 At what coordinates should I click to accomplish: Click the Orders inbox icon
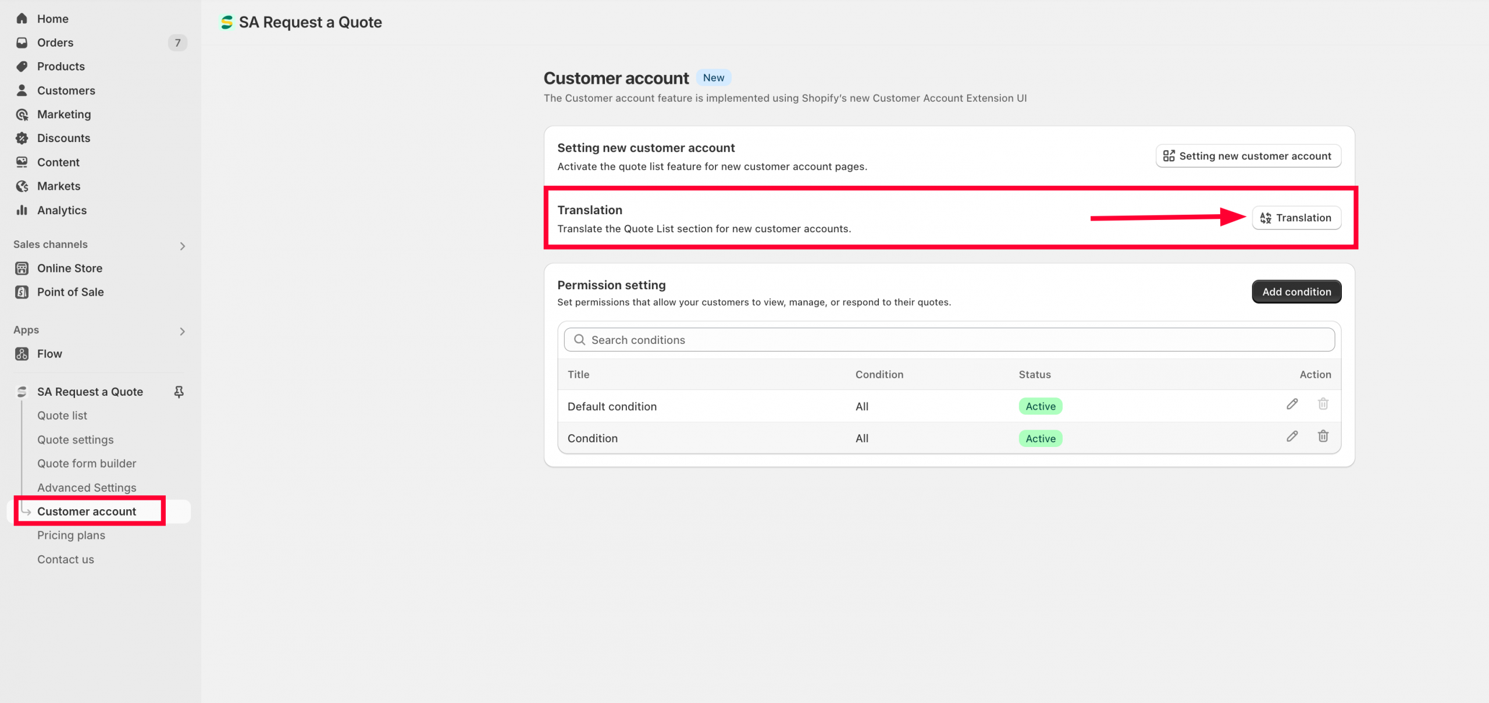pos(22,42)
